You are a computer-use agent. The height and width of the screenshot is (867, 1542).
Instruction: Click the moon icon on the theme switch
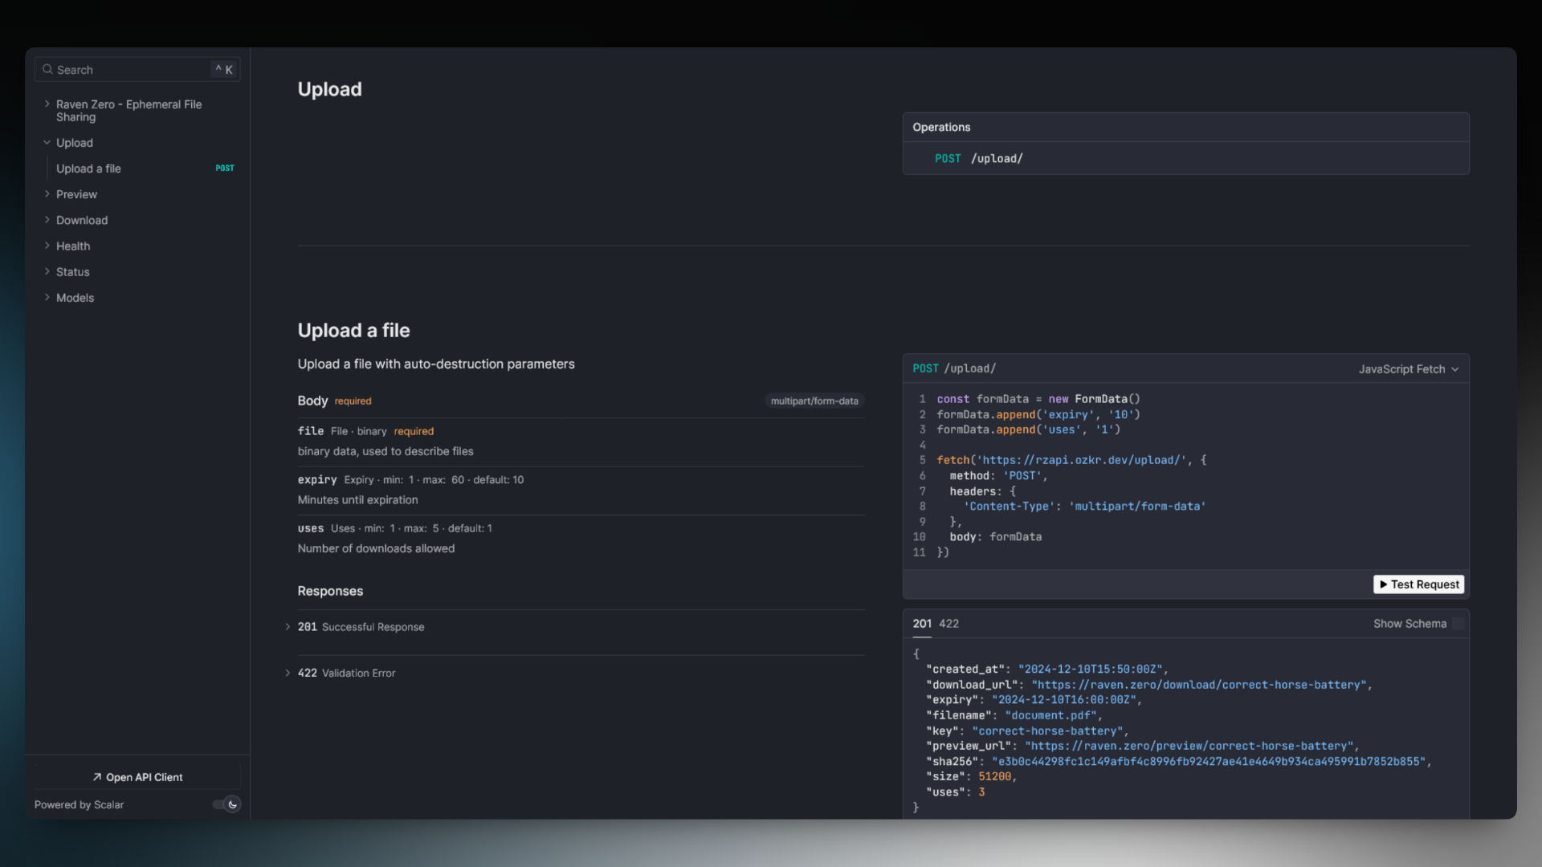(x=233, y=804)
